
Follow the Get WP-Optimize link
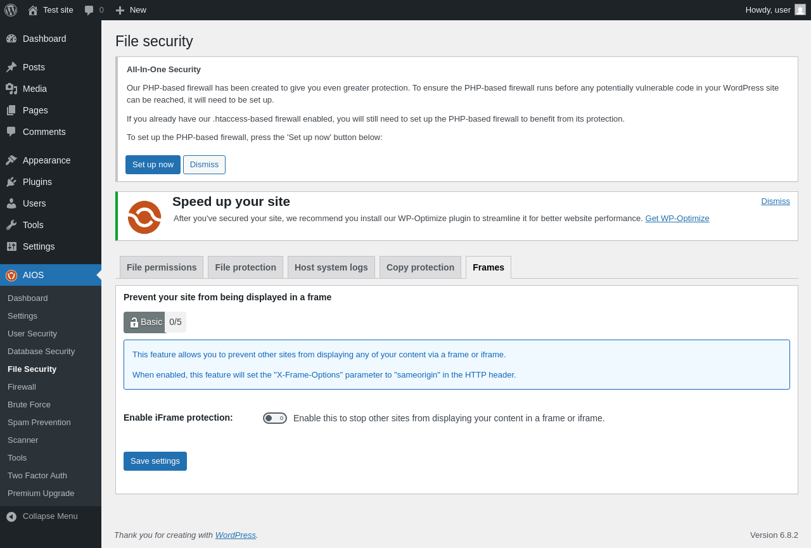coord(677,219)
